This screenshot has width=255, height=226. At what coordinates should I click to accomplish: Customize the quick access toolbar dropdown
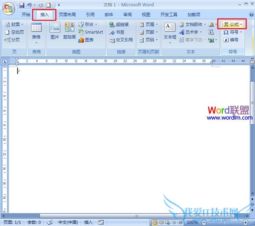59,5
